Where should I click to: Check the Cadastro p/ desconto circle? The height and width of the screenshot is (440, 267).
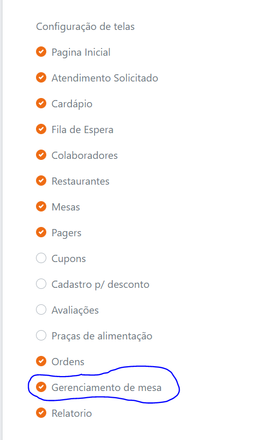click(x=41, y=284)
